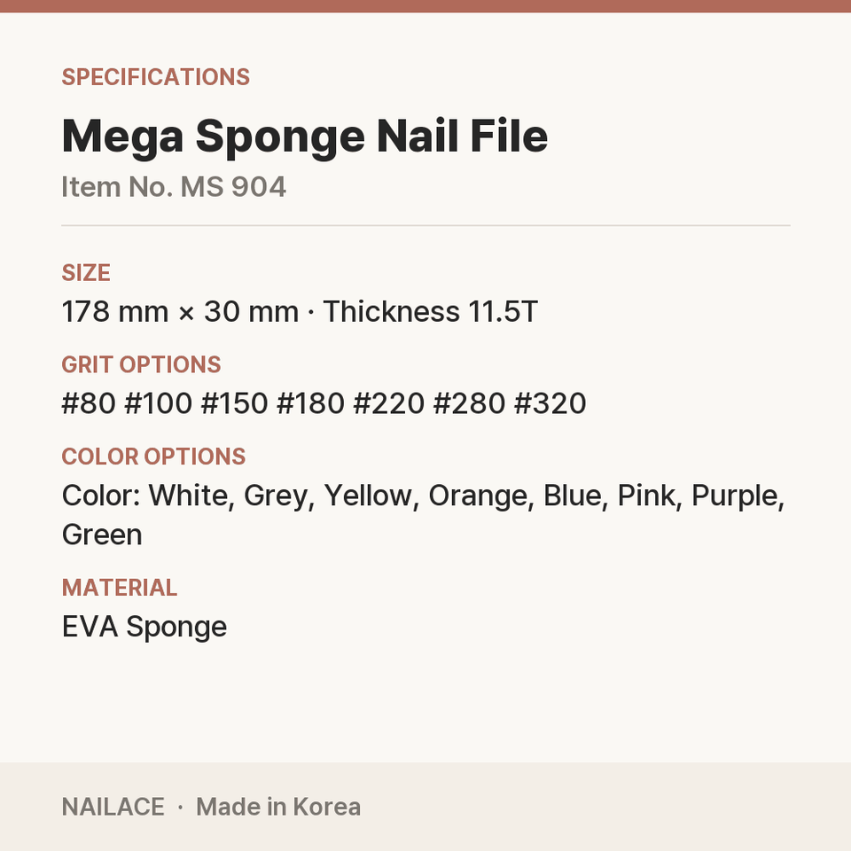Select the EVA Sponge material text
This screenshot has height=851, width=851.
click(144, 628)
